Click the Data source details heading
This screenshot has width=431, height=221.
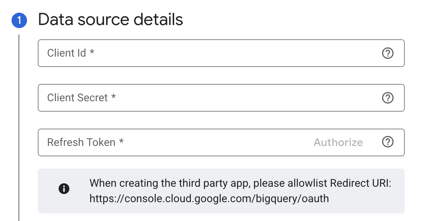111,19
